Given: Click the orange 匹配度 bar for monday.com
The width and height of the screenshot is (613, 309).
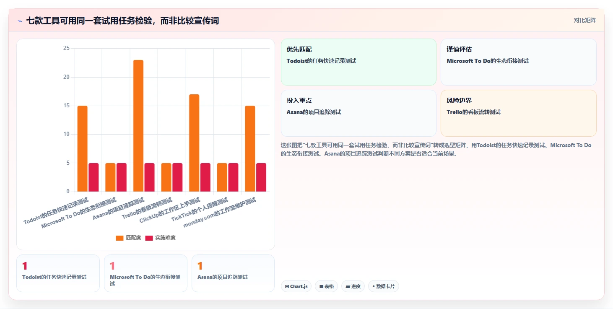Looking at the screenshot, I should [250, 149].
